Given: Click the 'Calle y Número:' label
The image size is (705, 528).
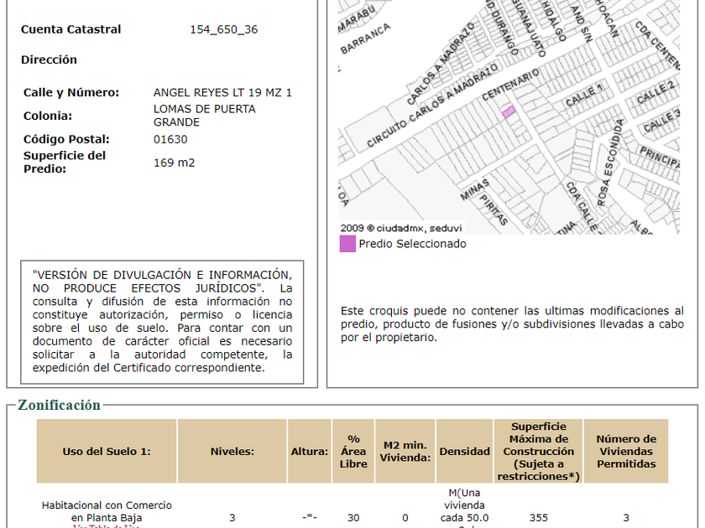Looking at the screenshot, I should point(71,92).
